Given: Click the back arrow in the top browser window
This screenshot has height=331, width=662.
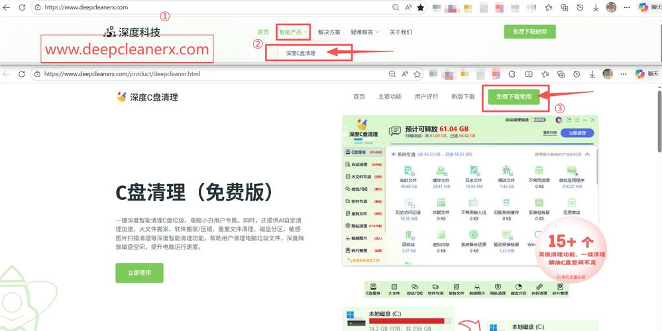Looking at the screenshot, I should coord(7,7).
